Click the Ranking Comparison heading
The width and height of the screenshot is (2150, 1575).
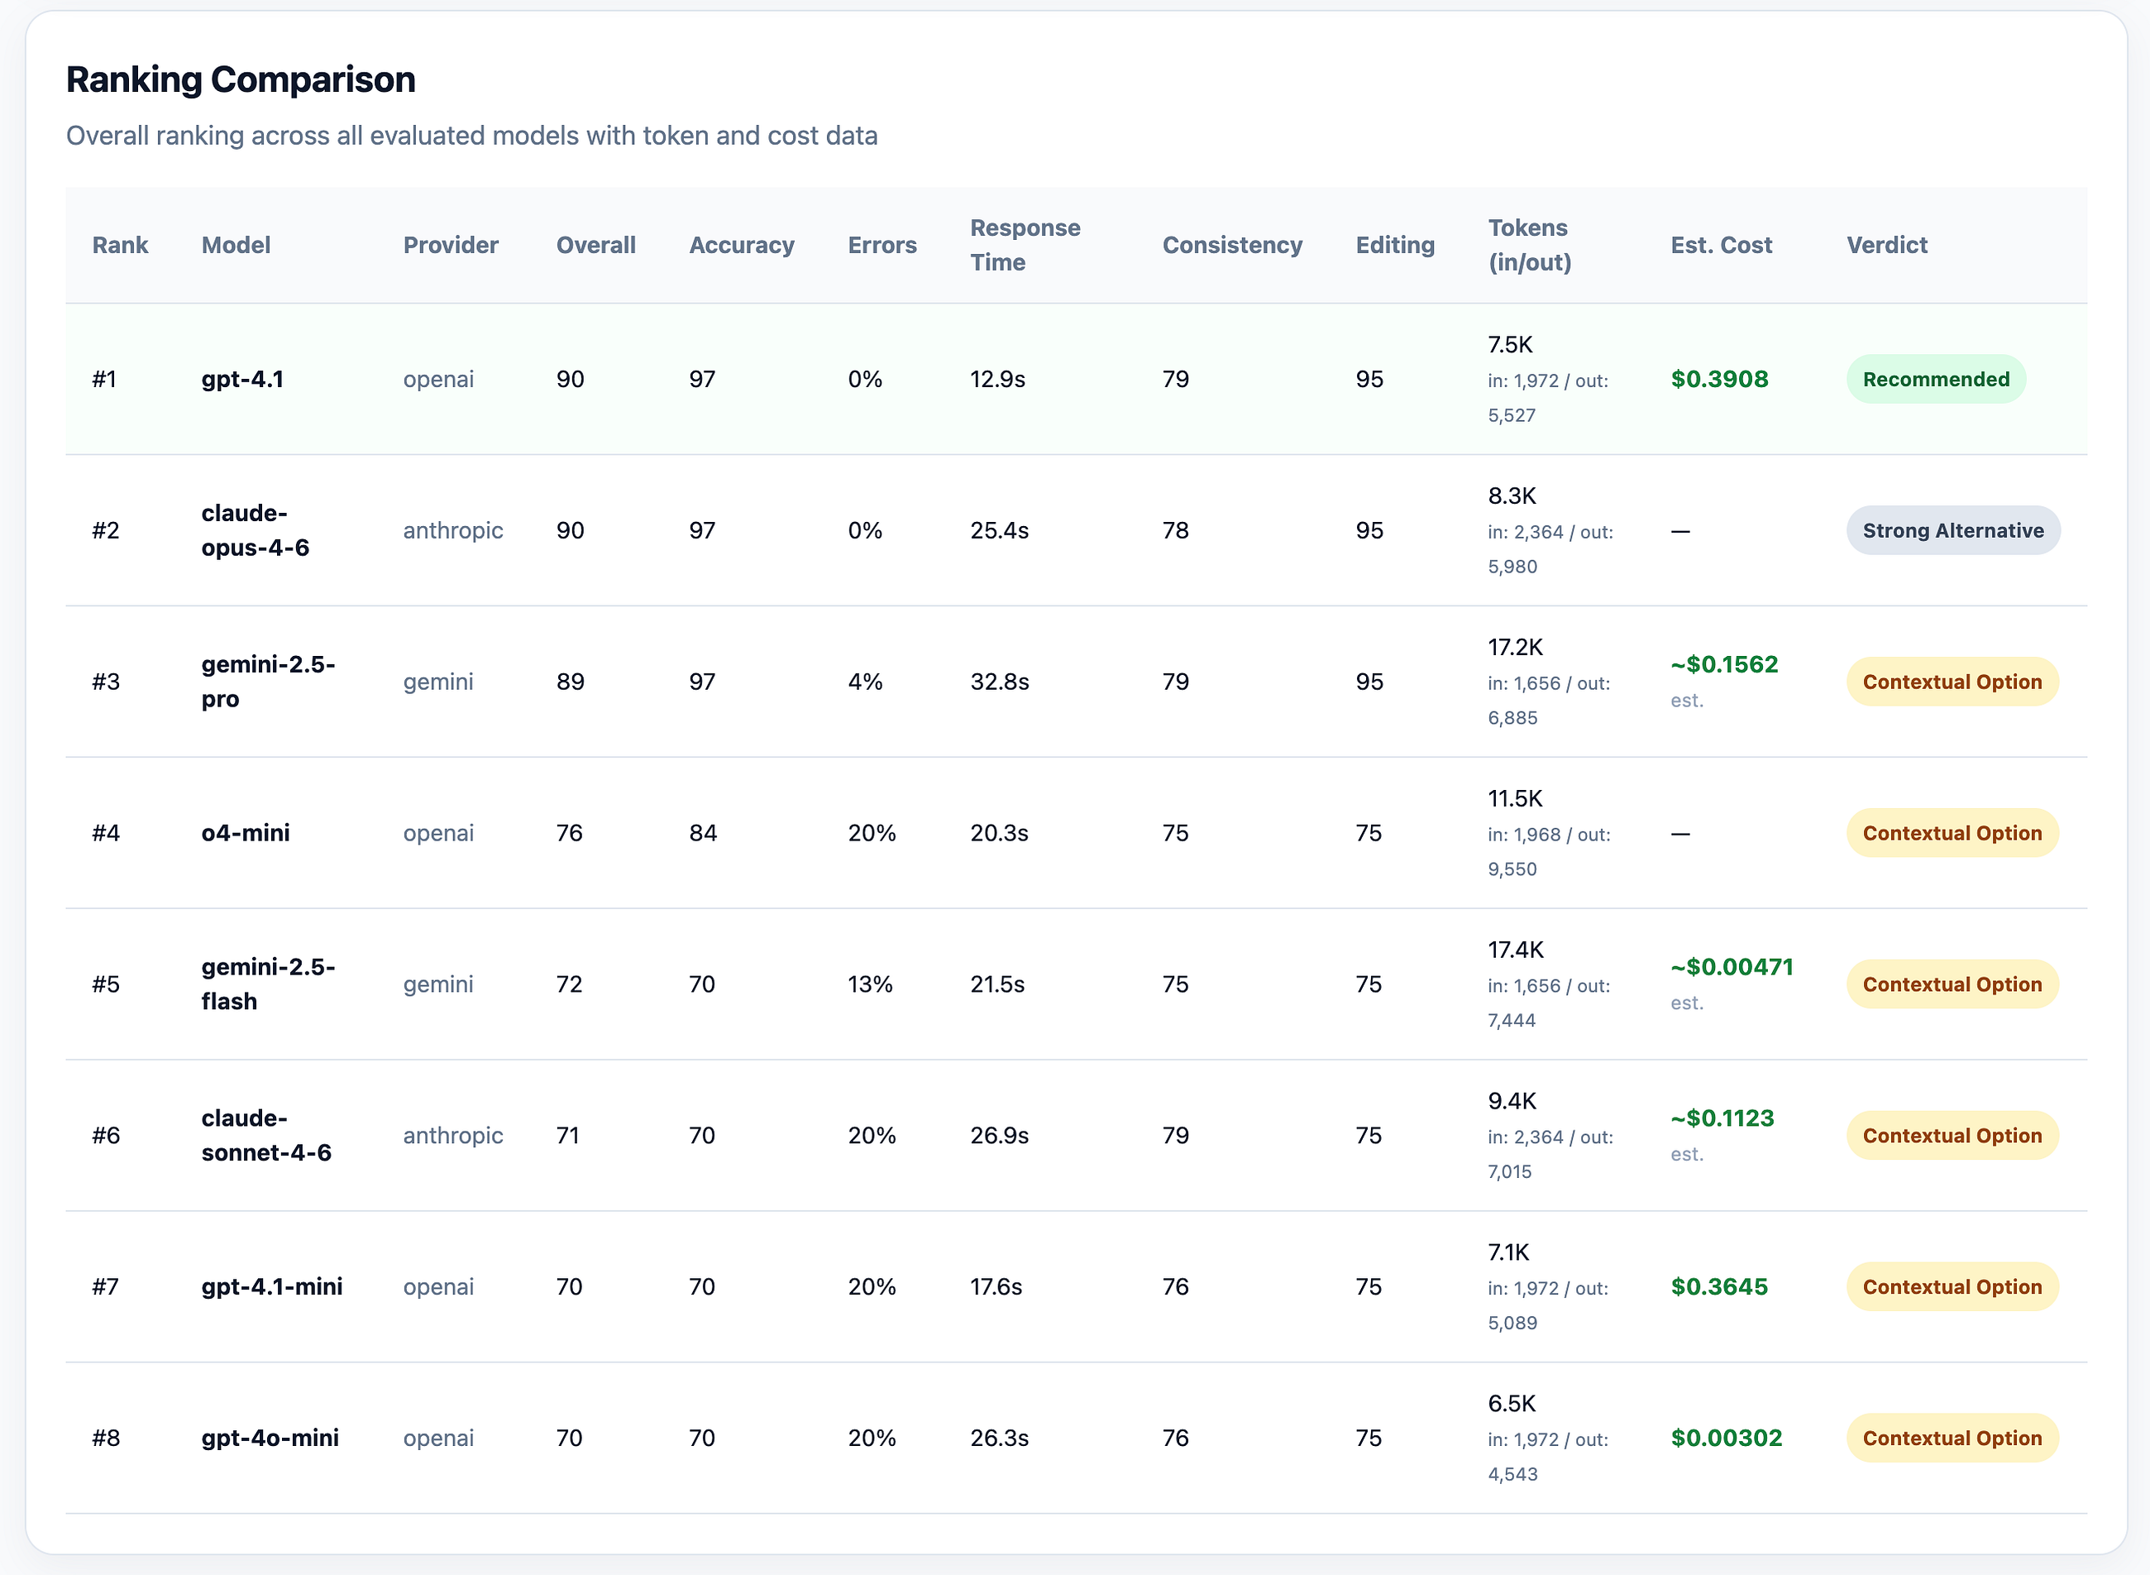click(240, 80)
